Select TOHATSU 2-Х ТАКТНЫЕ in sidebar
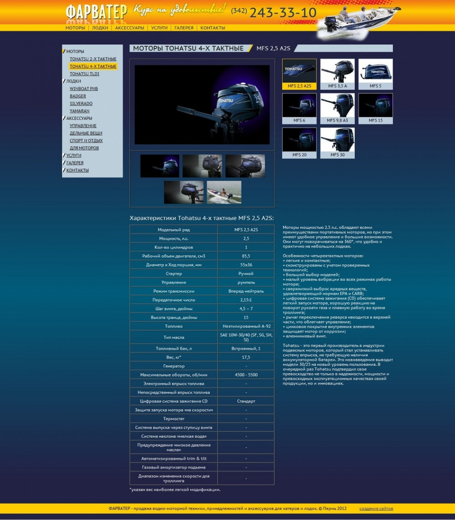 93,59
